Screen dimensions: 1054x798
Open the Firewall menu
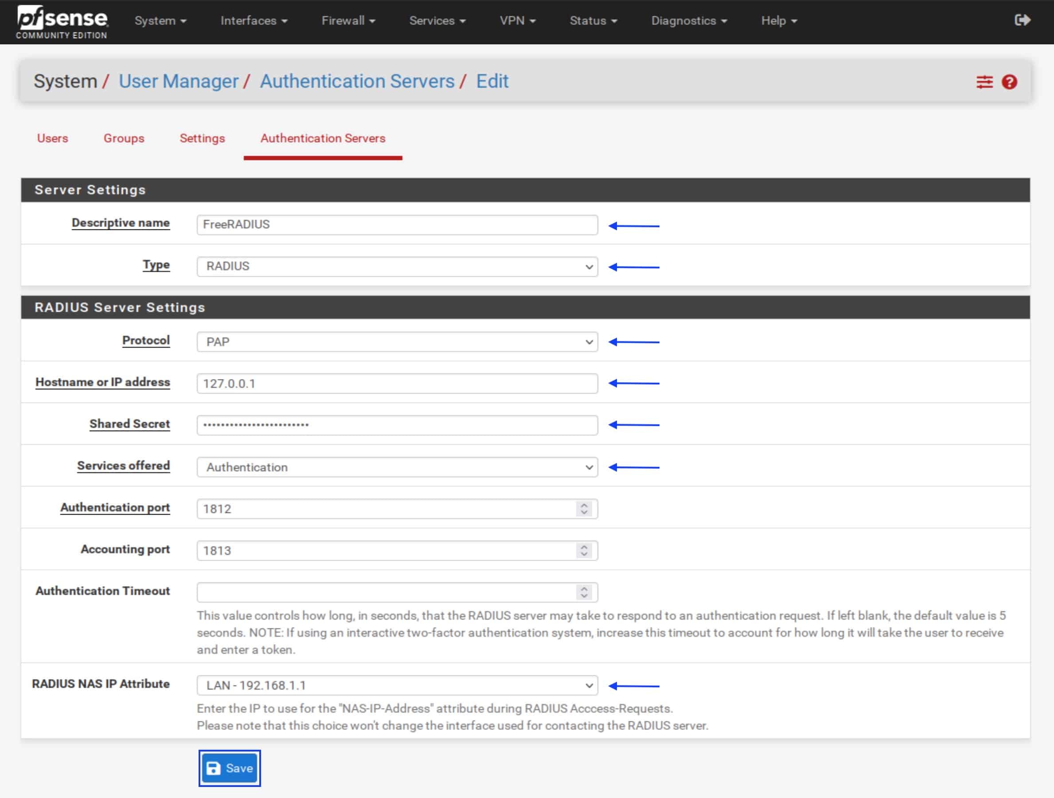tap(348, 20)
